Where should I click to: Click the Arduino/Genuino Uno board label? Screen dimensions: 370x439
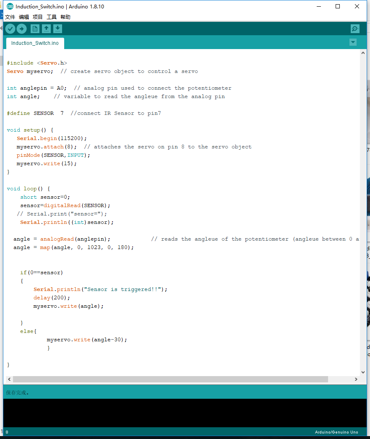coord(336,432)
